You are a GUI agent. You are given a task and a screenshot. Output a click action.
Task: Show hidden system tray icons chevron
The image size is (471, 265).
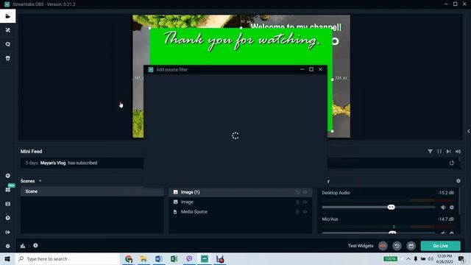[408, 258]
